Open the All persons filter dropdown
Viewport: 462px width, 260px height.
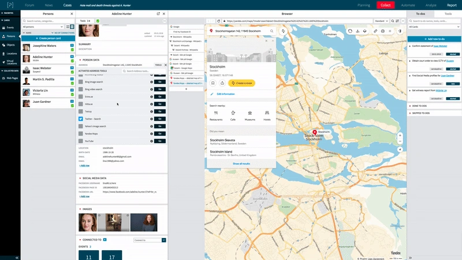point(43,27)
